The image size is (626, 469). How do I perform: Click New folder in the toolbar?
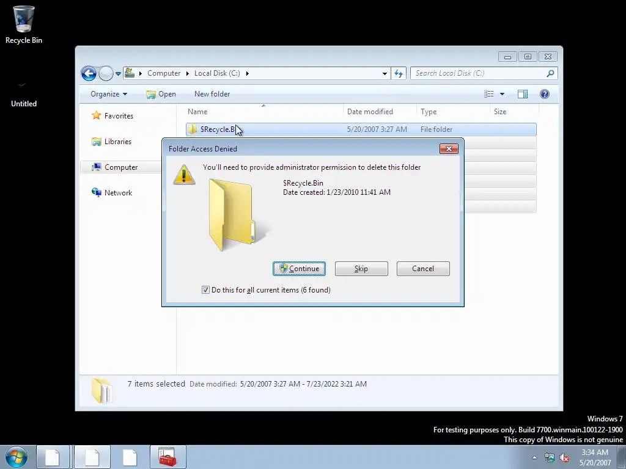pyautogui.click(x=212, y=94)
